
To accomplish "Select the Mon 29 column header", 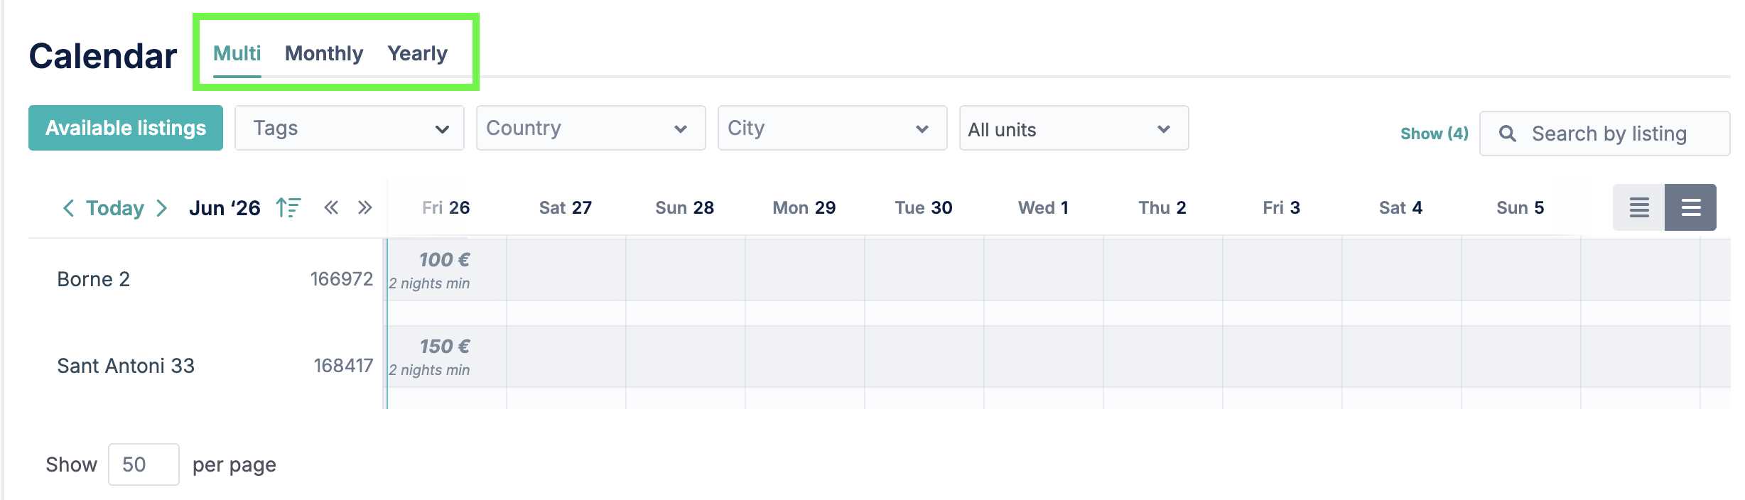I will (804, 207).
